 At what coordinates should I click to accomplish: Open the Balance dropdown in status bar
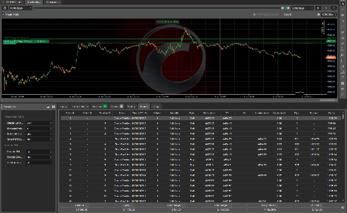pyautogui.click(x=87, y=205)
